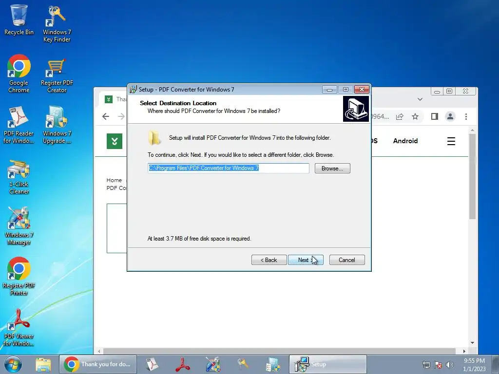Click the green site logo
The width and height of the screenshot is (499, 374).
coord(114,141)
